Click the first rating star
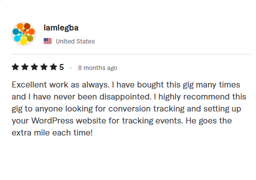256x180 pixels. [x=15, y=67]
